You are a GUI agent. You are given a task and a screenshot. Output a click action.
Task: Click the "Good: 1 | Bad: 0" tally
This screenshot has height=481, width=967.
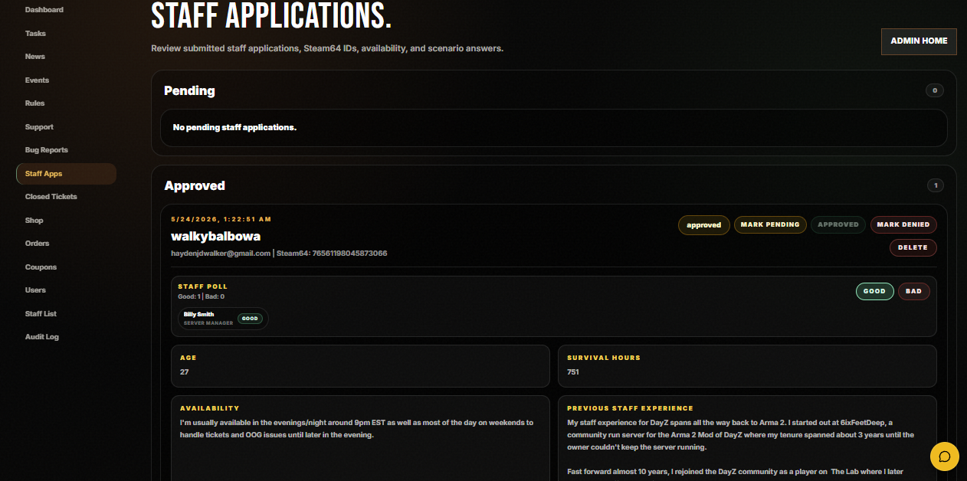tap(201, 296)
